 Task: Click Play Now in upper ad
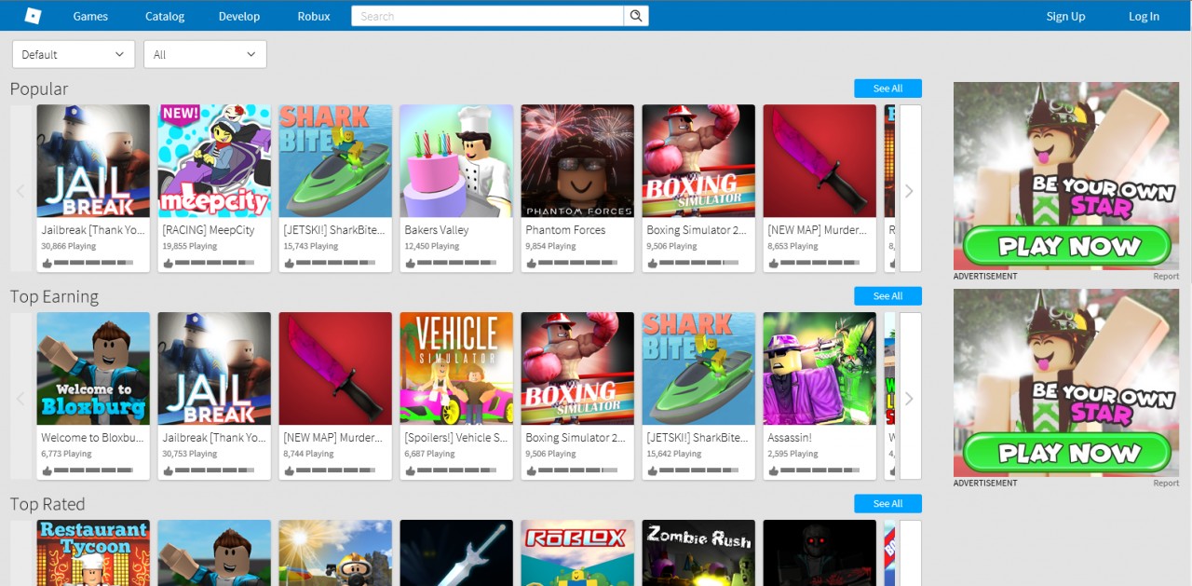click(x=1067, y=246)
